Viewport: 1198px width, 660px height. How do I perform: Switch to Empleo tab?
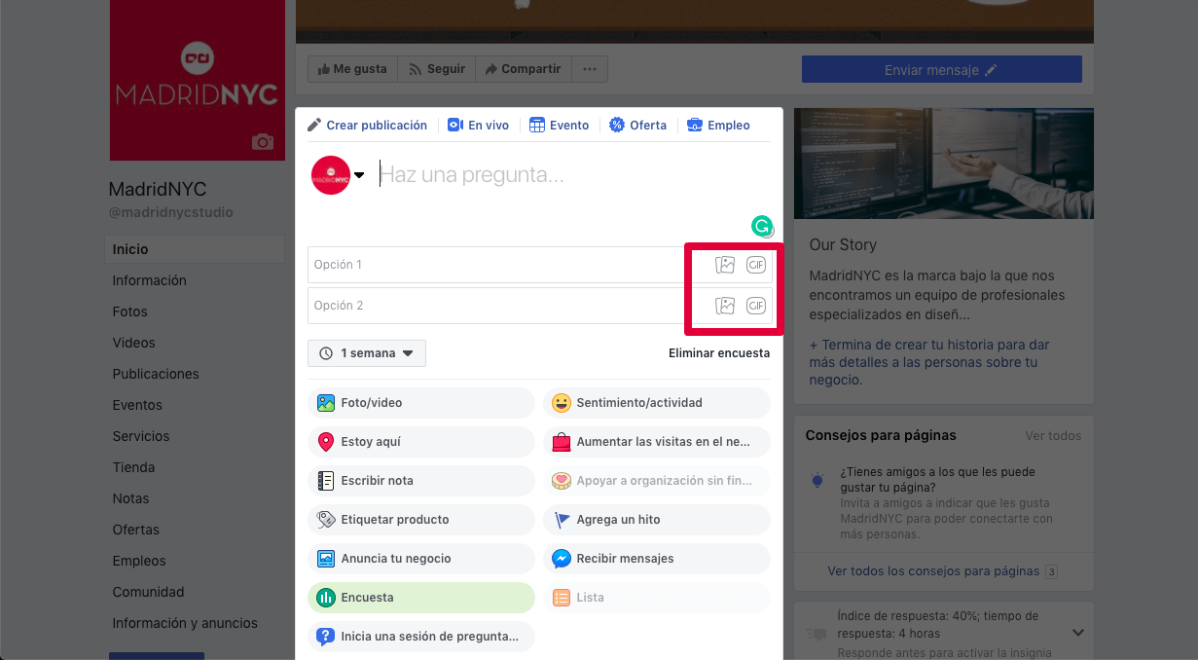pyautogui.click(x=718, y=126)
